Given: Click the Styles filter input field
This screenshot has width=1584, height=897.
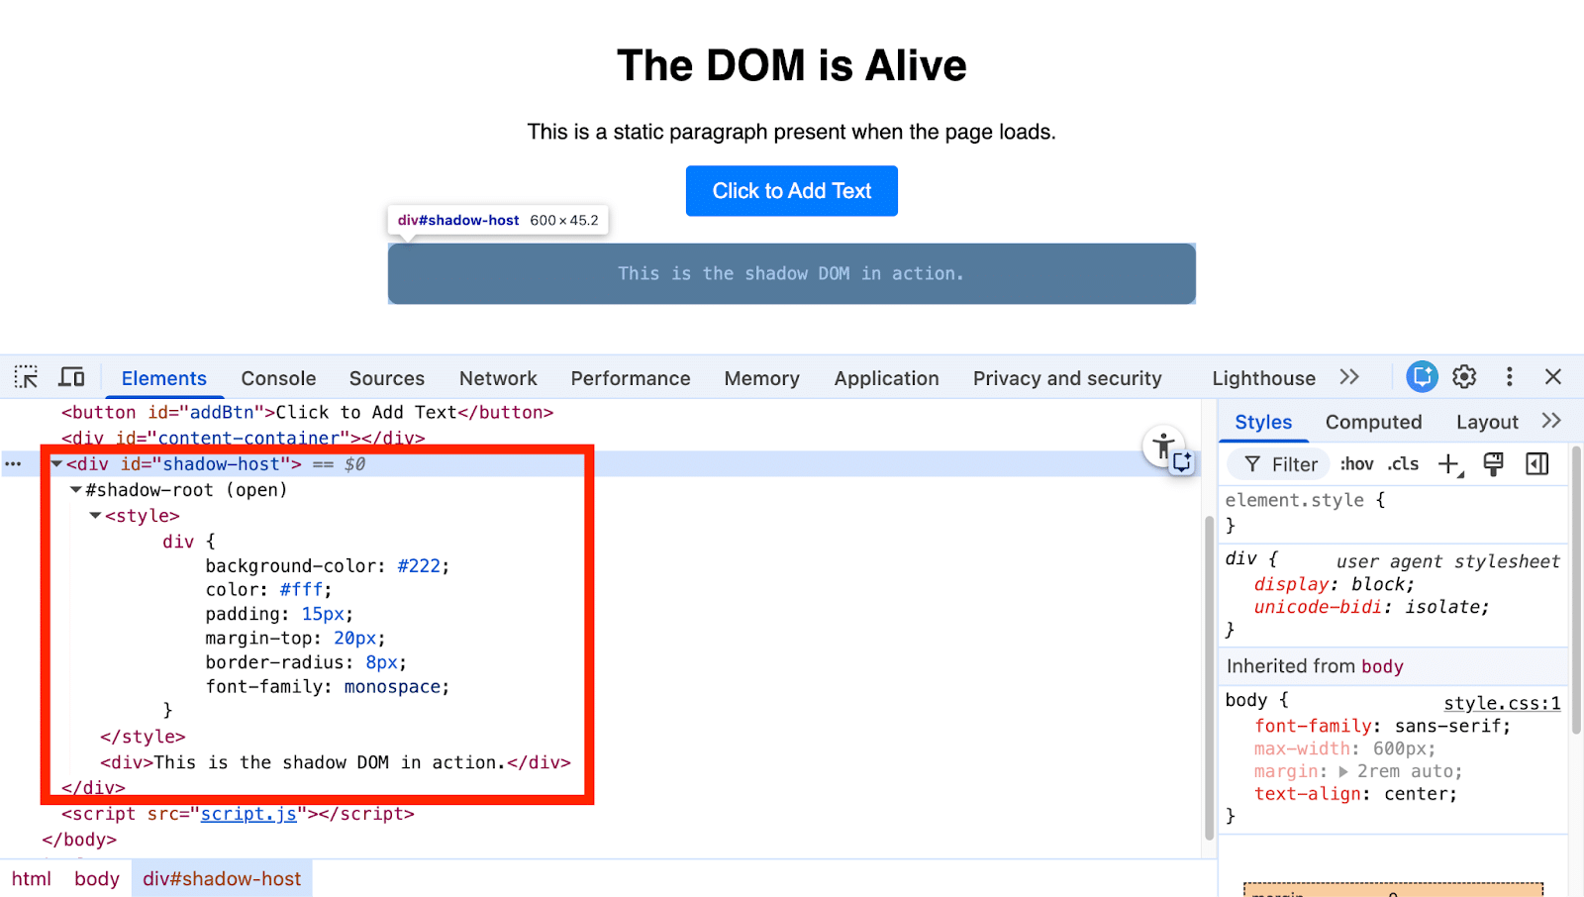Looking at the screenshot, I should (1281, 463).
